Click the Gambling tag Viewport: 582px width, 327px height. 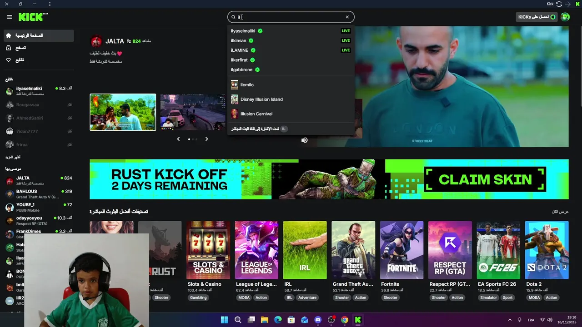pyautogui.click(x=198, y=297)
